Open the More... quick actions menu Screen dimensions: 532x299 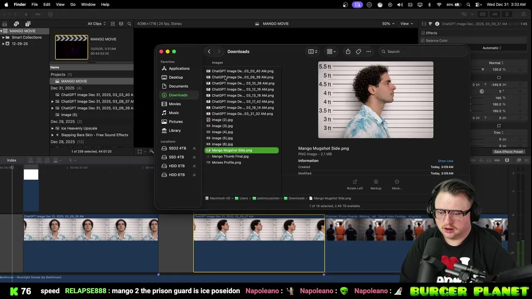click(397, 184)
